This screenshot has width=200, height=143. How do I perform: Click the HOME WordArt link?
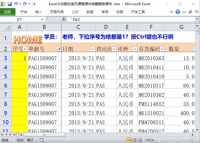tap(28, 39)
